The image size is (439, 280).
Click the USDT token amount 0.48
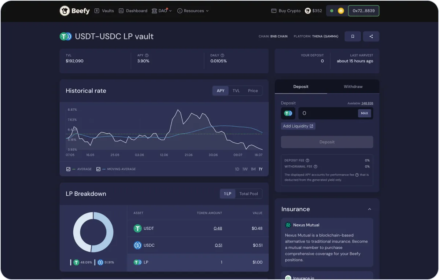(x=218, y=228)
